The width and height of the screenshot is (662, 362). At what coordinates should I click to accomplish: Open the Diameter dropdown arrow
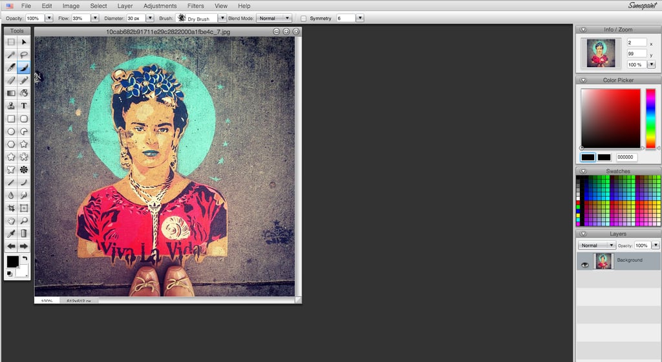click(149, 18)
